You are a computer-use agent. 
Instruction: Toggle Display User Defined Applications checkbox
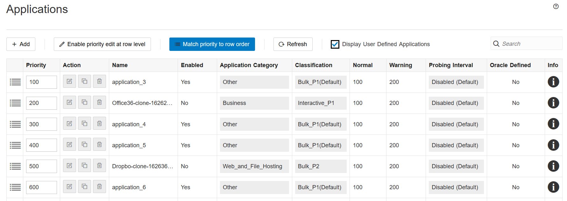tap(335, 44)
